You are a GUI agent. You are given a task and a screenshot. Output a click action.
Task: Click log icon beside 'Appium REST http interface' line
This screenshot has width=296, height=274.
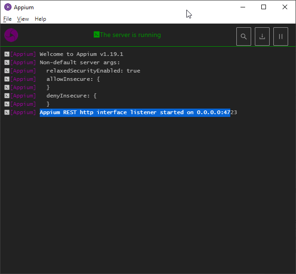pos(7,112)
